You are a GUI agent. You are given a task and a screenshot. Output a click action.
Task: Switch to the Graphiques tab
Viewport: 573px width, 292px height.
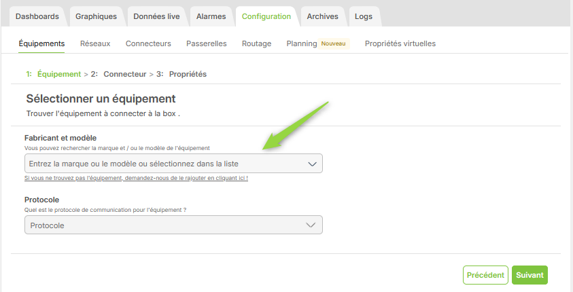point(96,16)
